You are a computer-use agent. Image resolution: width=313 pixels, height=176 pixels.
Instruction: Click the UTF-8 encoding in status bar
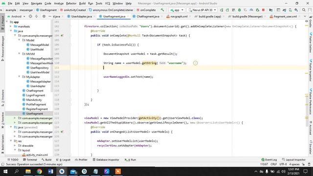[x=283, y=164]
